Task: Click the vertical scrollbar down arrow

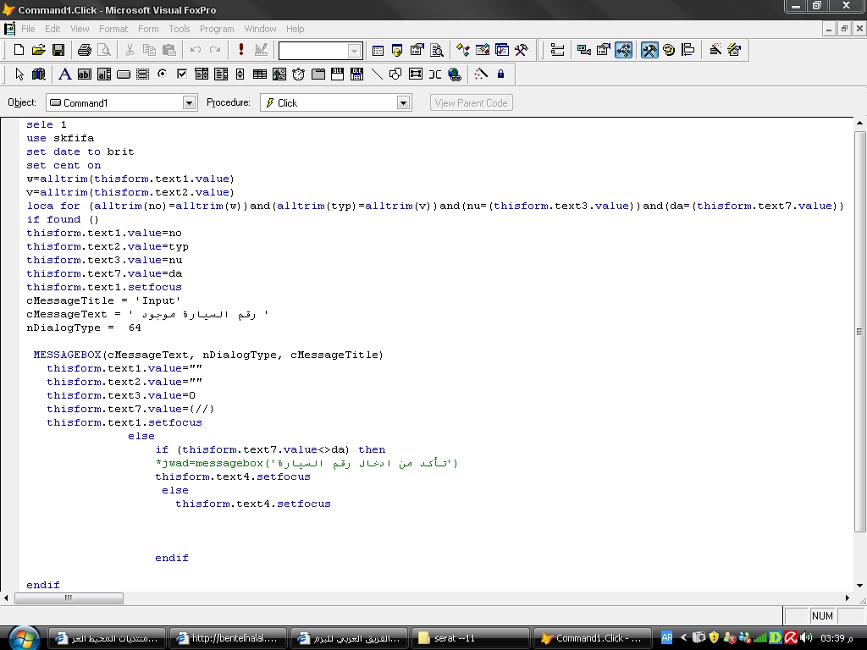Action: click(x=860, y=586)
